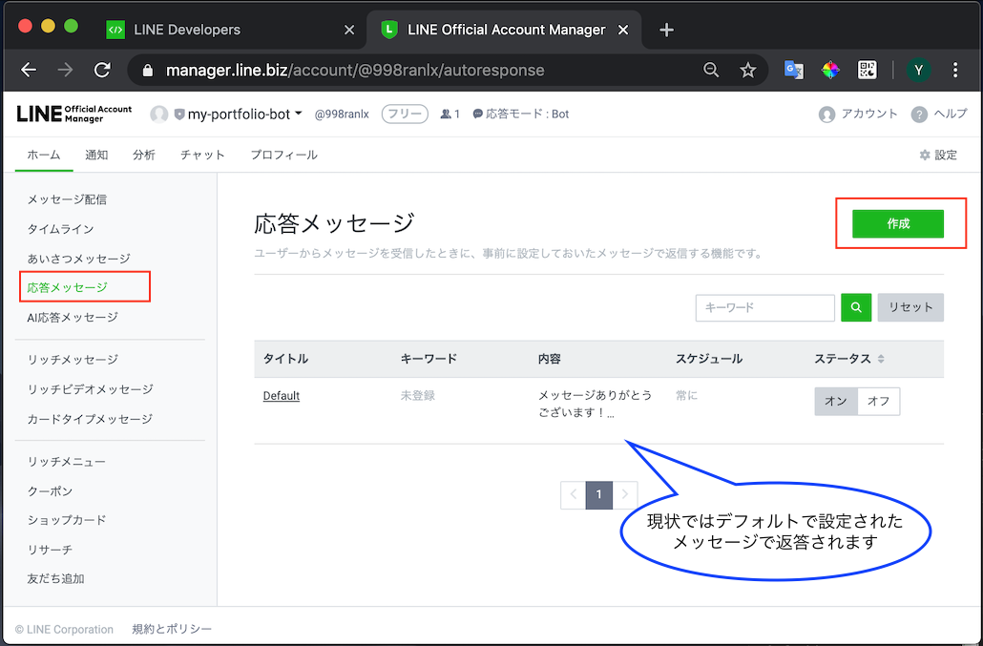This screenshot has width=983, height=646.
Task: Click the browser forward arrow
Action: click(x=65, y=70)
